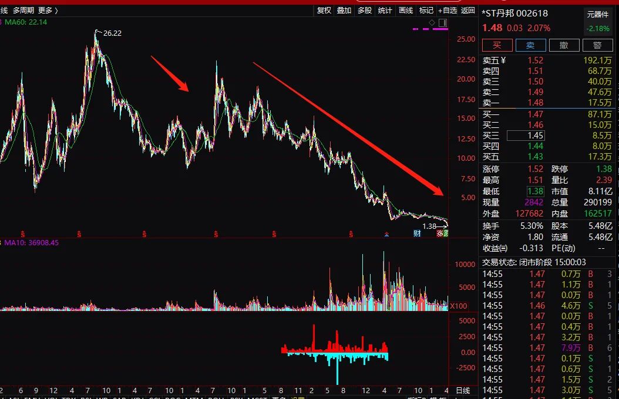Toggle the side panel layout icon
This screenshot has width=619, height=399.
[x=443, y=23]
